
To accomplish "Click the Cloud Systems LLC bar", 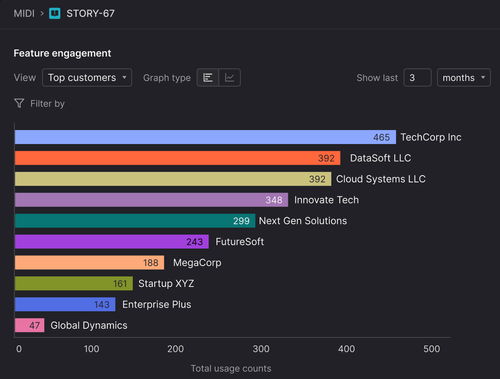I will (173, 179).
